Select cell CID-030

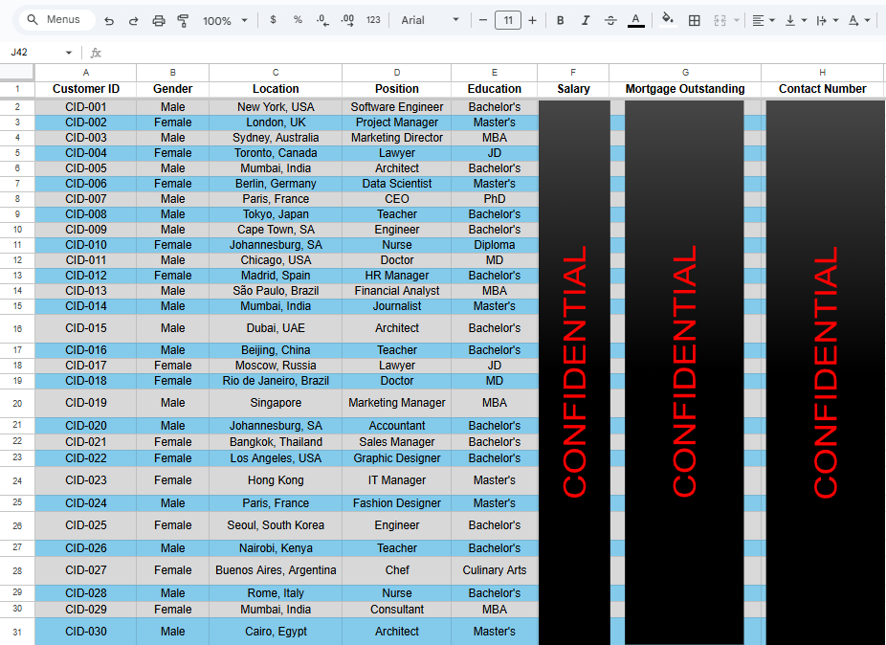tap(86, 632)
